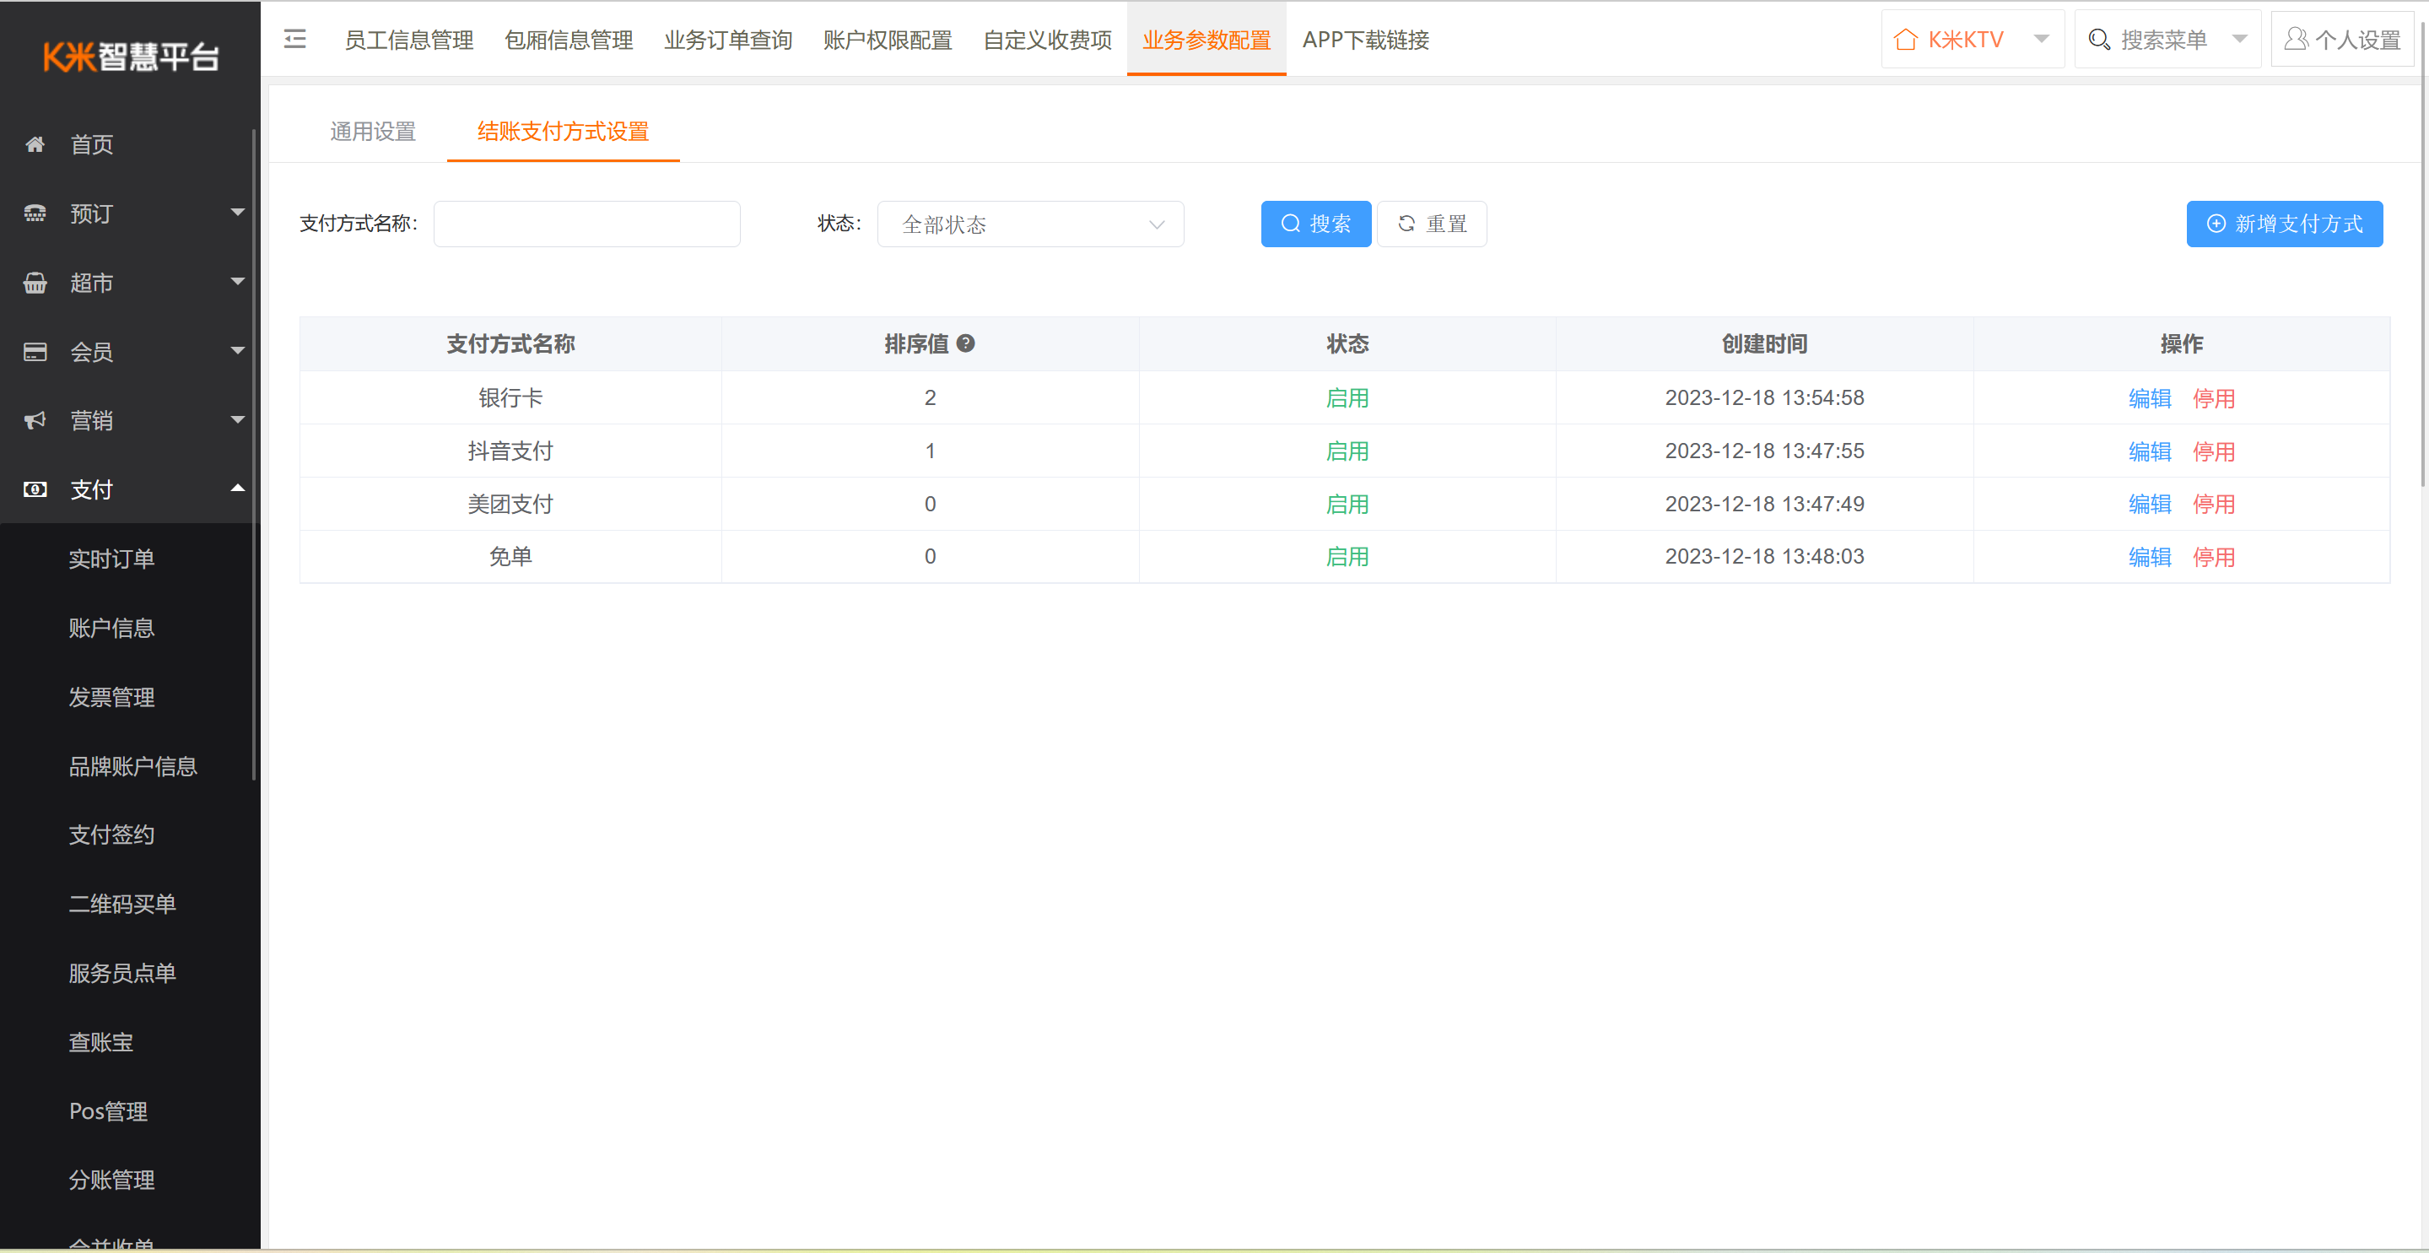
Task: Switch to the 通用设置 tab
Action: (372, 131)
